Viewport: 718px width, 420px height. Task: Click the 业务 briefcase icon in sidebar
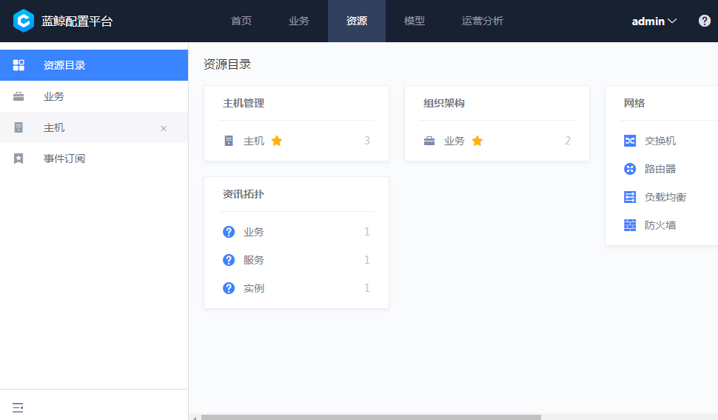click(19, 96)
